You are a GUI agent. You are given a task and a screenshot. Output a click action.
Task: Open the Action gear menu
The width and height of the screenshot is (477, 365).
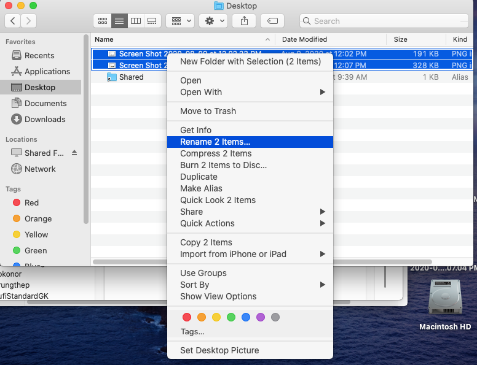[x=213, y=21]
